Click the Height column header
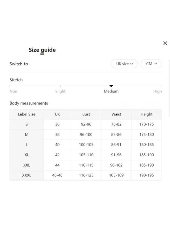This screenshot has width=170, height=227. tap(146, 114)
